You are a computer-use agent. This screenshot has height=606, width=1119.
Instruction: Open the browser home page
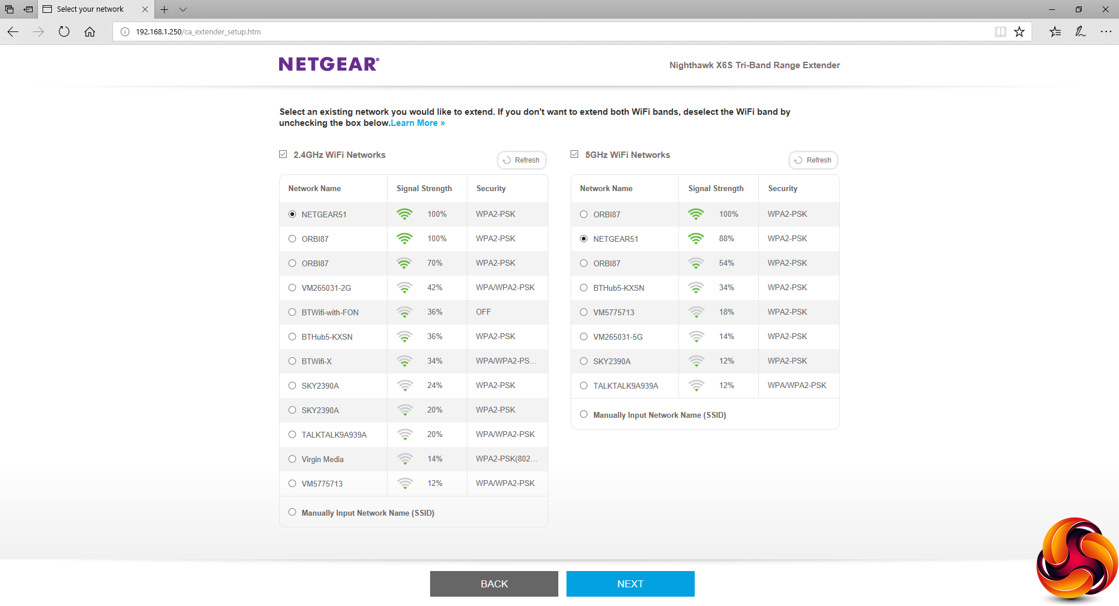(x=90, y=32)
